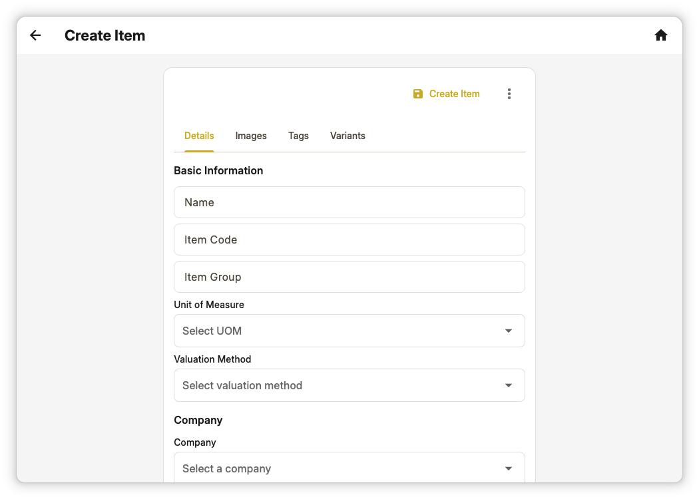Open the Select UOM dropdown

349,331
